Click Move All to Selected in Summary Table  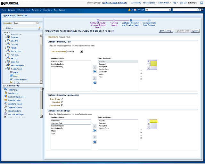[x=94, y=71]
